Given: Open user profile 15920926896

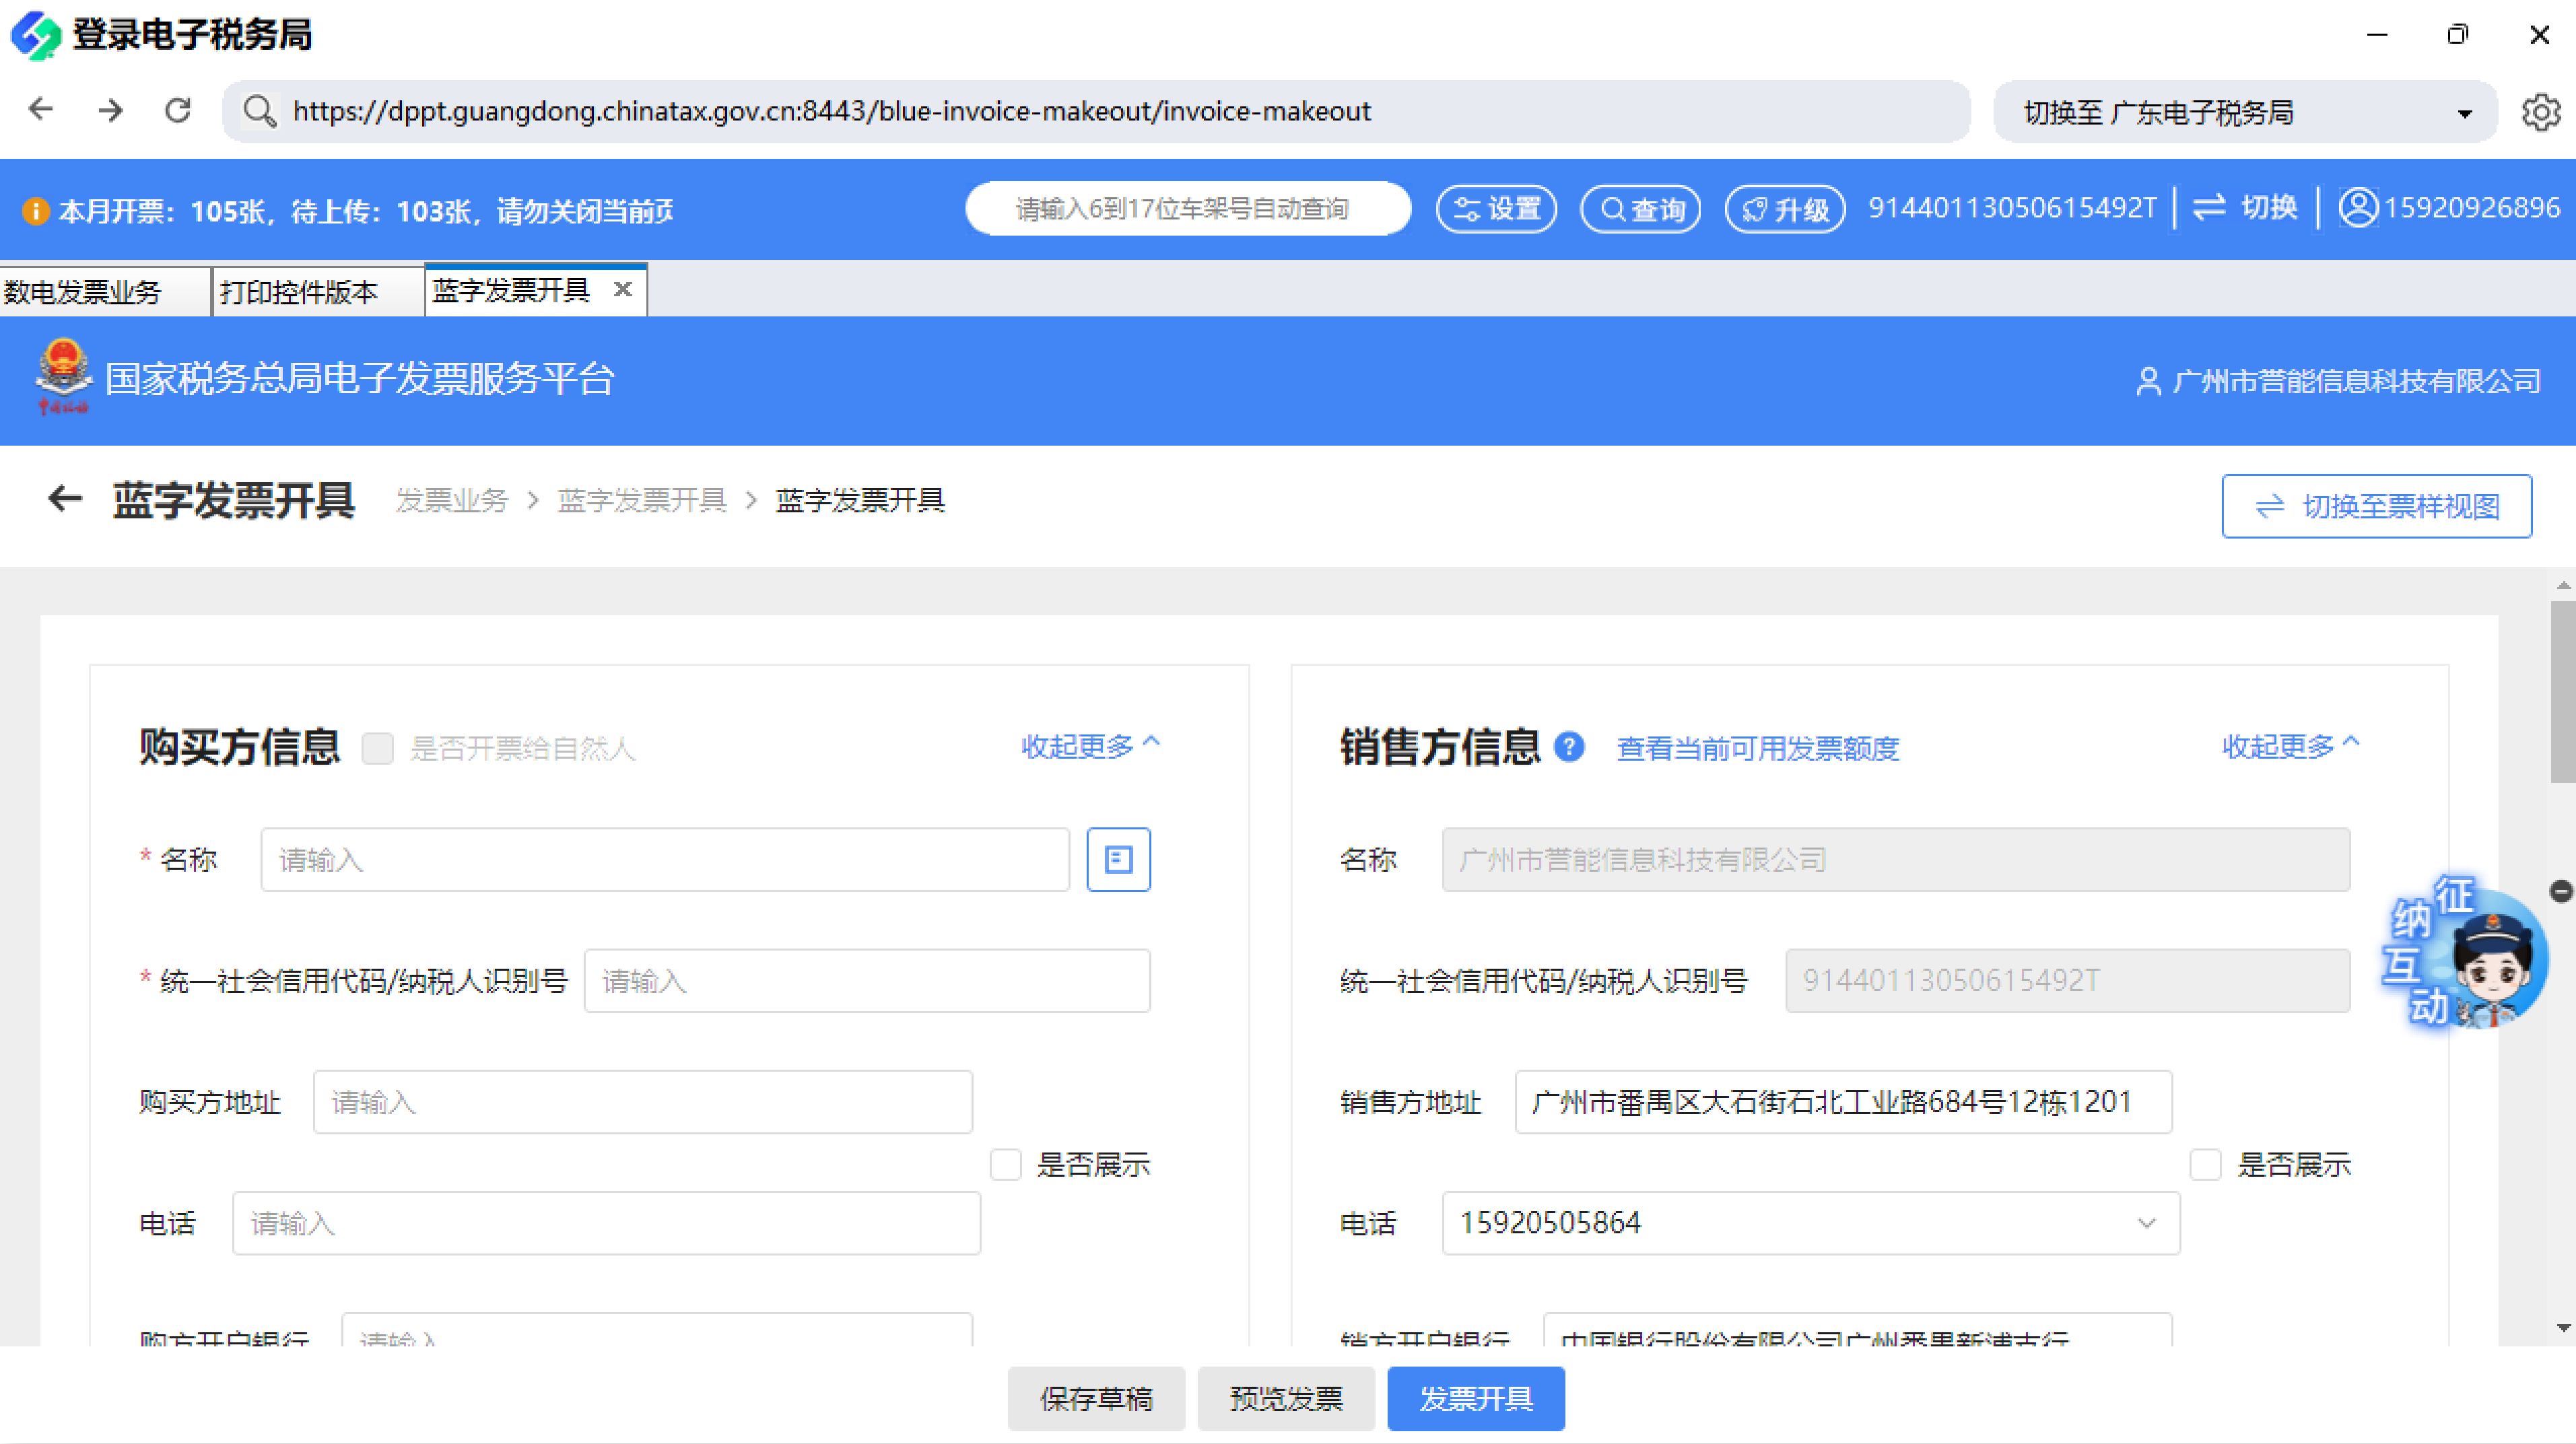Looking at the screenshot, I should 2449,207.
